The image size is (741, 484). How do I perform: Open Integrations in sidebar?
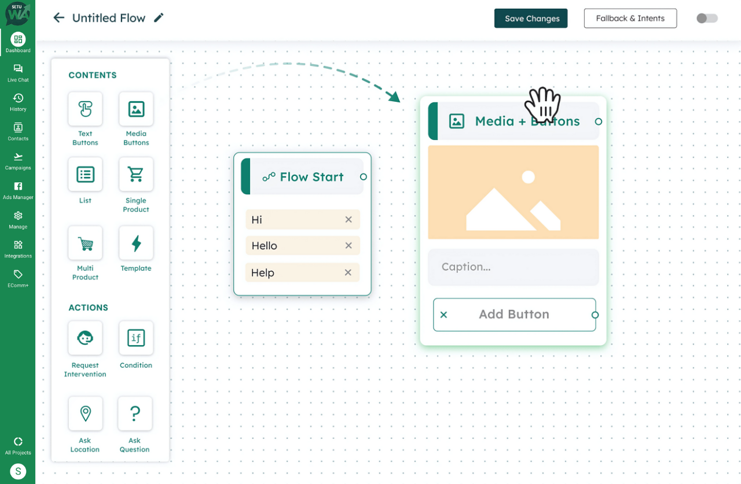point(18,249)
